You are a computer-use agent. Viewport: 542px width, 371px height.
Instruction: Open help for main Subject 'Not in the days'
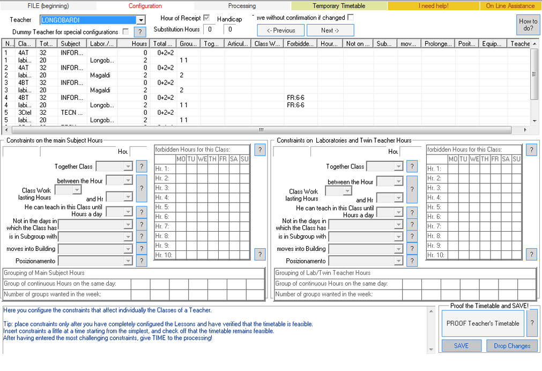tap(142, 225)
